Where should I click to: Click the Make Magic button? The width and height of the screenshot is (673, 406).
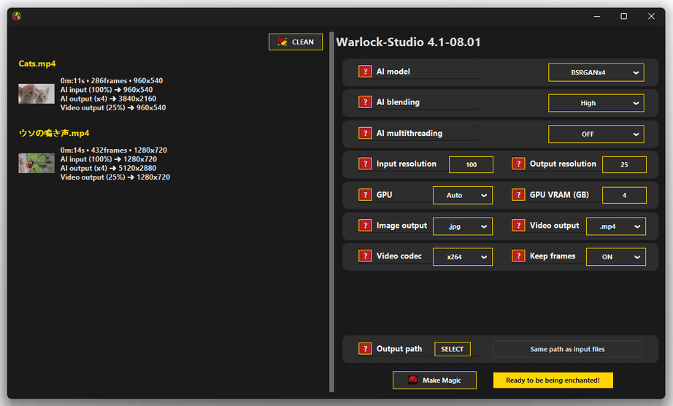tap(434, 380)
